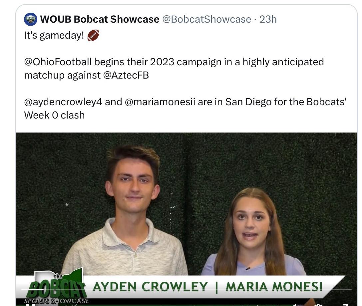
Task: Click the football emoji after gameday
Action: pyautogui.click(x=93, y=35)
